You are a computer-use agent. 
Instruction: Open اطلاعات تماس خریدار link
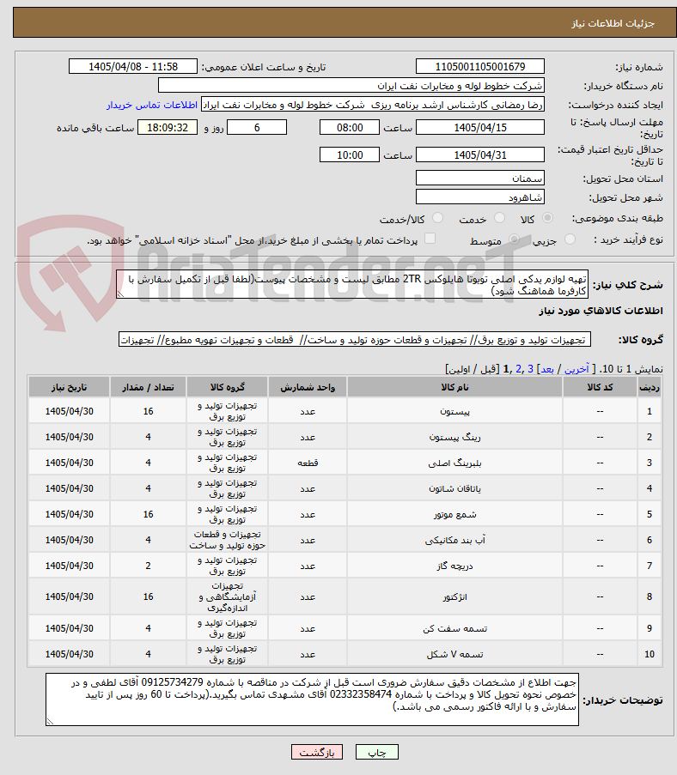tap(152, 106)
